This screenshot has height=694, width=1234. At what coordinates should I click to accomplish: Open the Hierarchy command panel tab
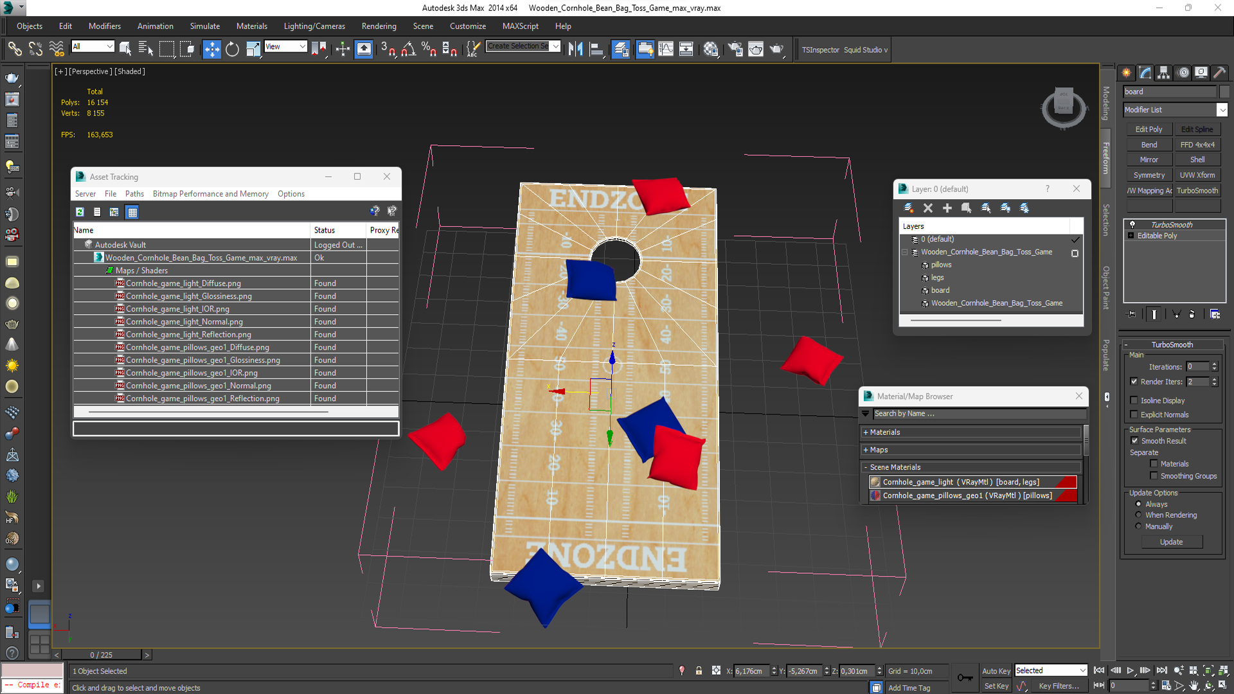[x=1163, y=73]
